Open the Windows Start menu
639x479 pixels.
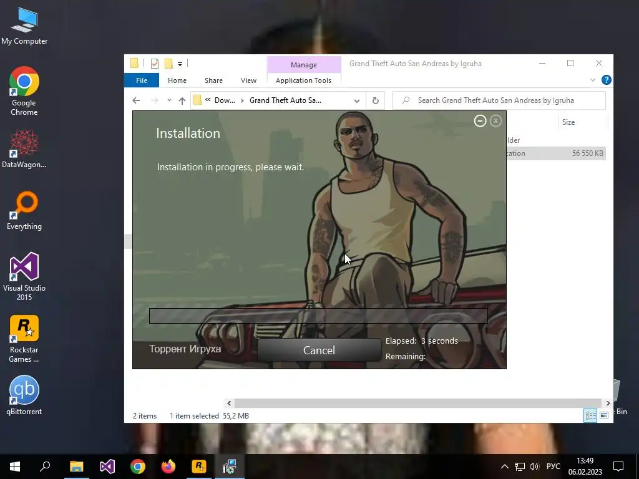click(x=15, y=467)
